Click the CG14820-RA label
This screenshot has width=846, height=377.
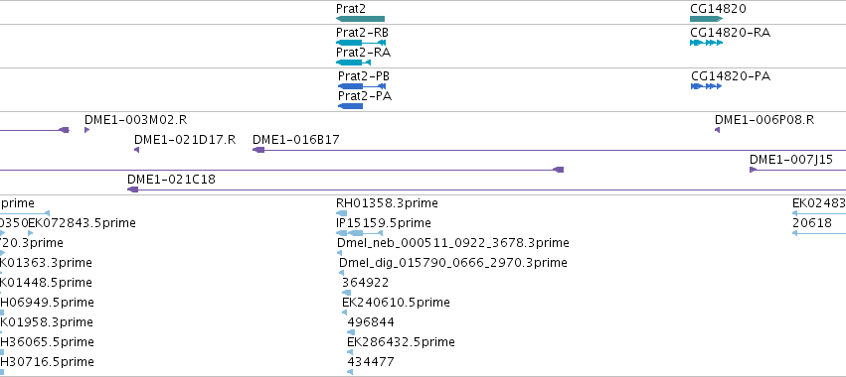pyautogui.click(x=730, y=33)
